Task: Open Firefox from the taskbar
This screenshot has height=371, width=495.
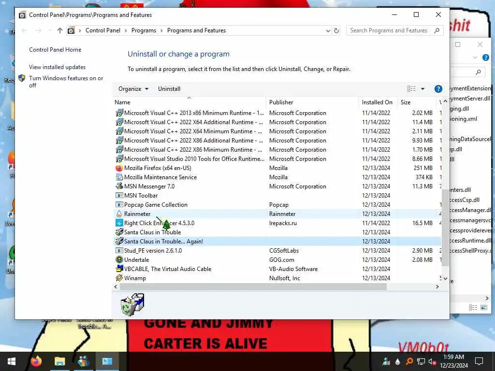Action: tap(36, 361)
